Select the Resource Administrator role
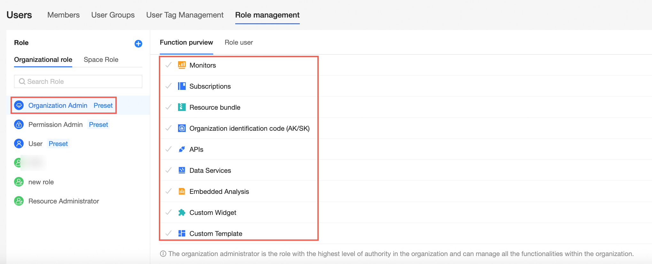 click(x=64, y=201)
